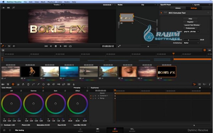This screenshot has height=133, width=213.
Task: Select the Qualifier eyedropper palette icon
Action: click(x=38, y=84)
